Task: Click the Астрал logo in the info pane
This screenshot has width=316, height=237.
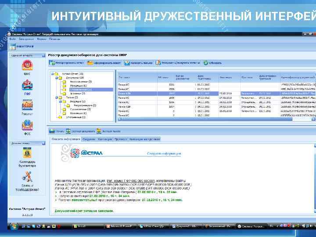Action: pos(86,153)
